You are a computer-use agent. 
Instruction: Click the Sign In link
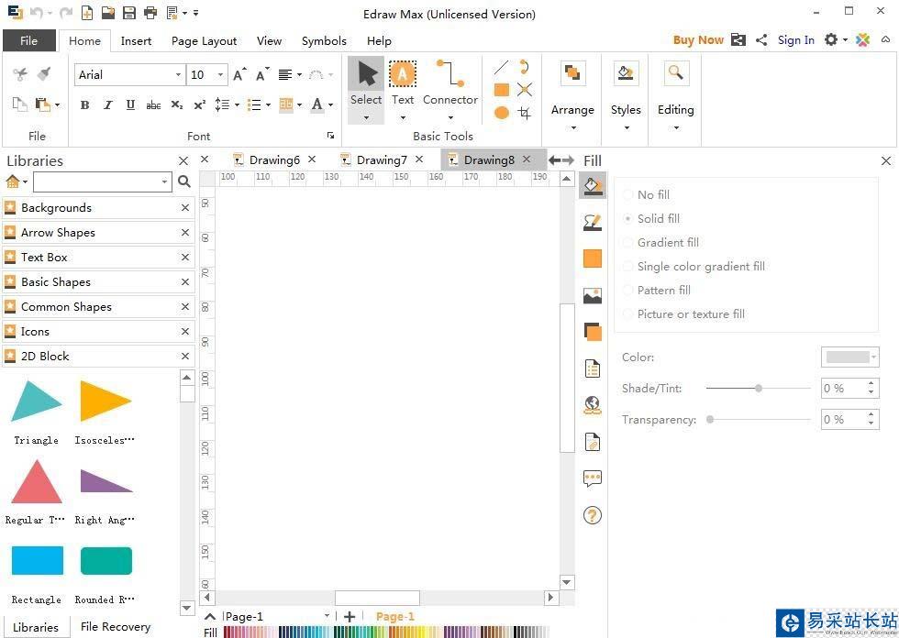(796, 40)
